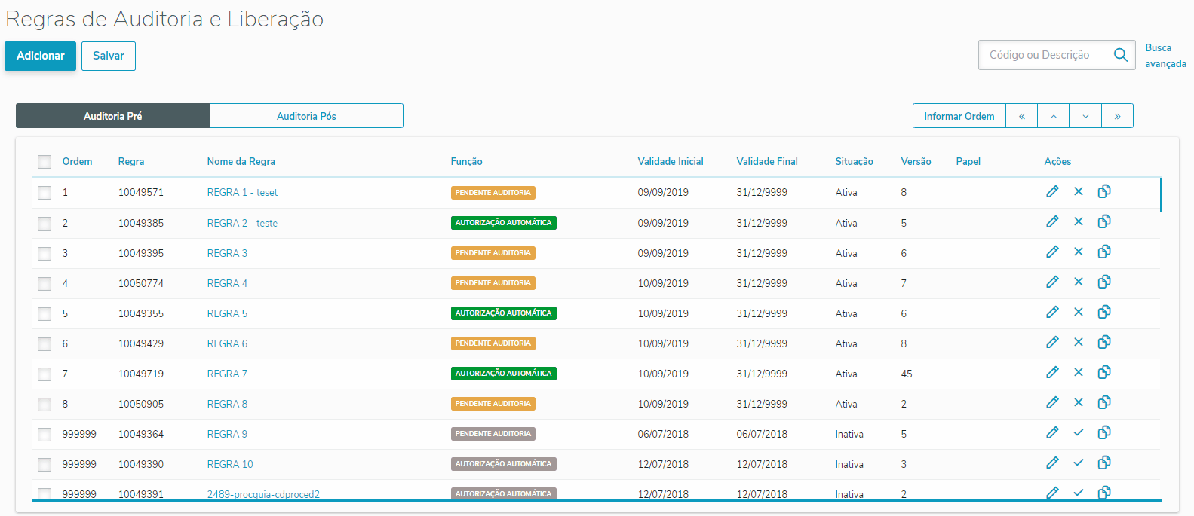Copy icon in REGRA 5 row
This screenshot has width=1194, height=516.
[1104, 312]
